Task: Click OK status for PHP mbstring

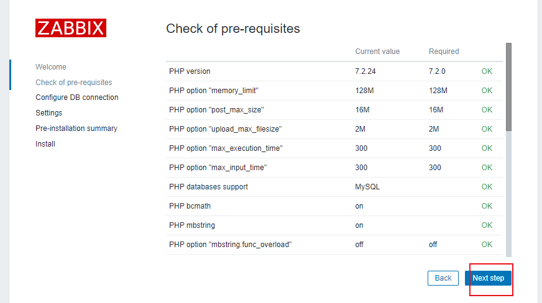Action: [487, 225]
